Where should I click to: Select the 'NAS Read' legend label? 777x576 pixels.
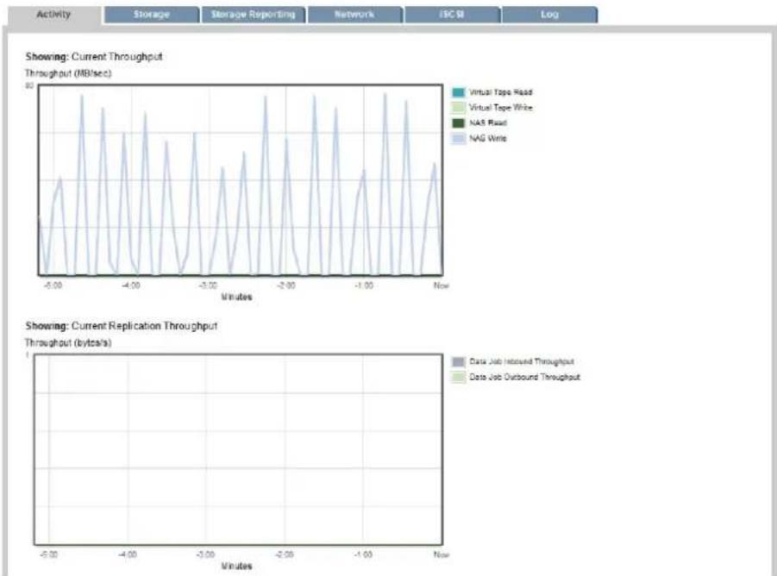click(x=487, y=122)
